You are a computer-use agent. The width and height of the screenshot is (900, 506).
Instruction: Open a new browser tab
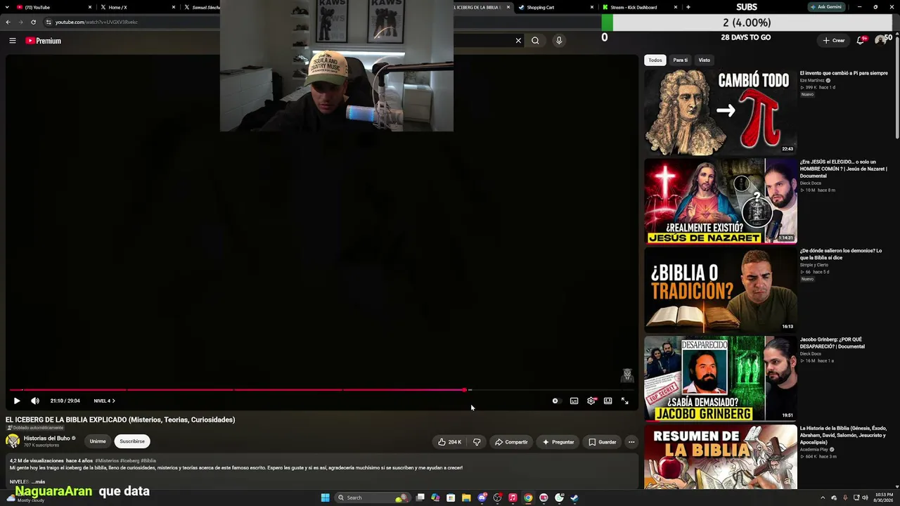[688, 7]
